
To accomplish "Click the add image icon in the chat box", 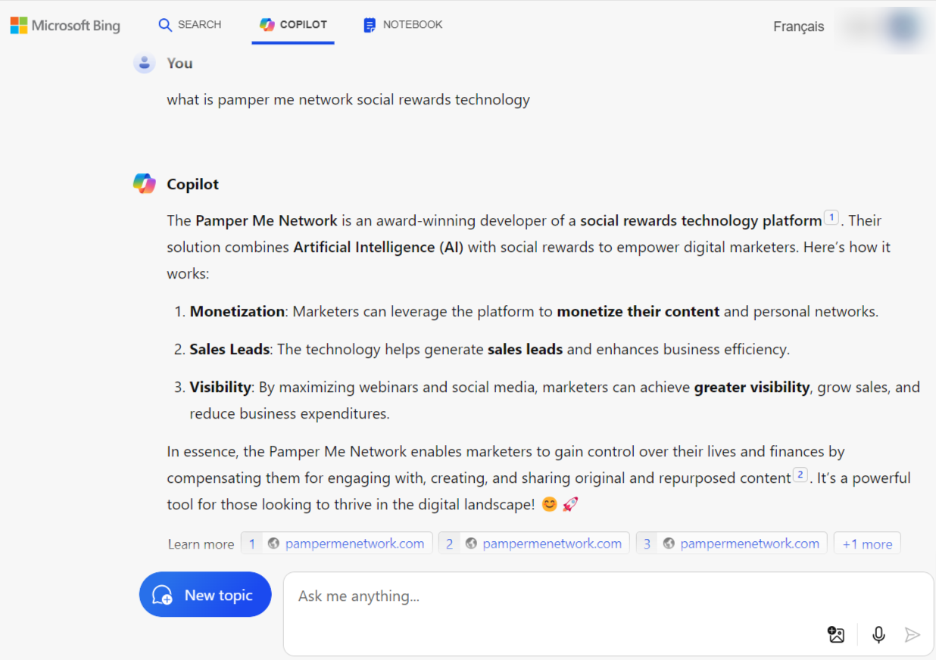I will [x=836, y=634].
